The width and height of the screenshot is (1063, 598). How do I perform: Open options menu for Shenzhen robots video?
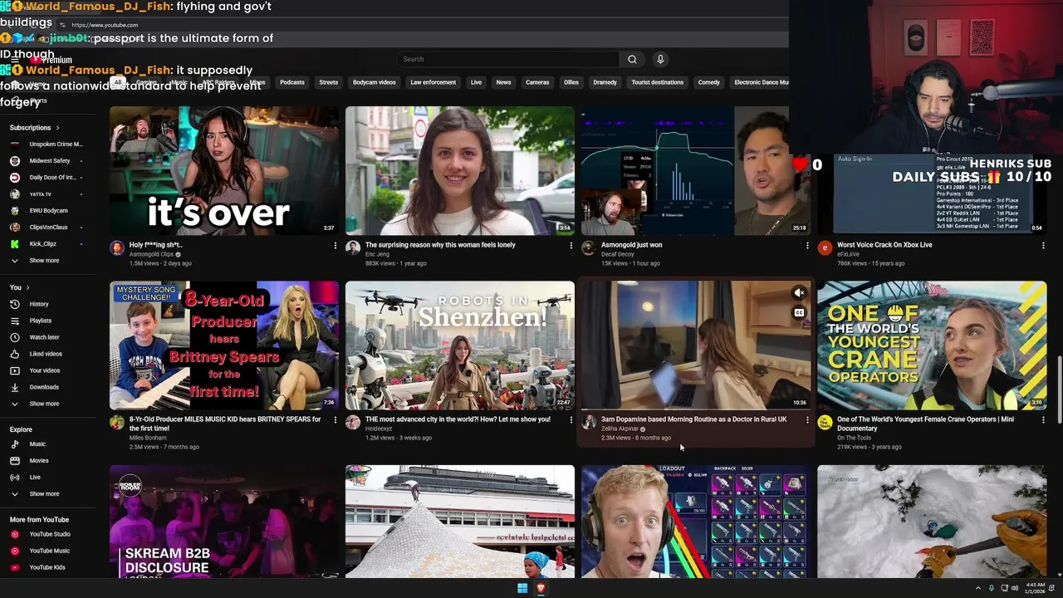(x=571, y=420)
